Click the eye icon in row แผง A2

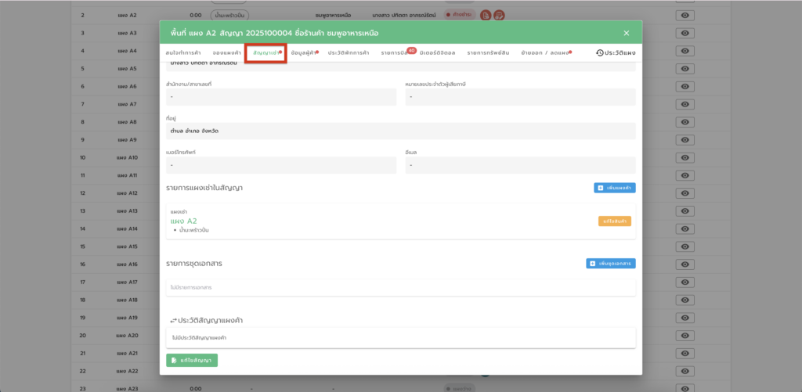tap(685, 15)
